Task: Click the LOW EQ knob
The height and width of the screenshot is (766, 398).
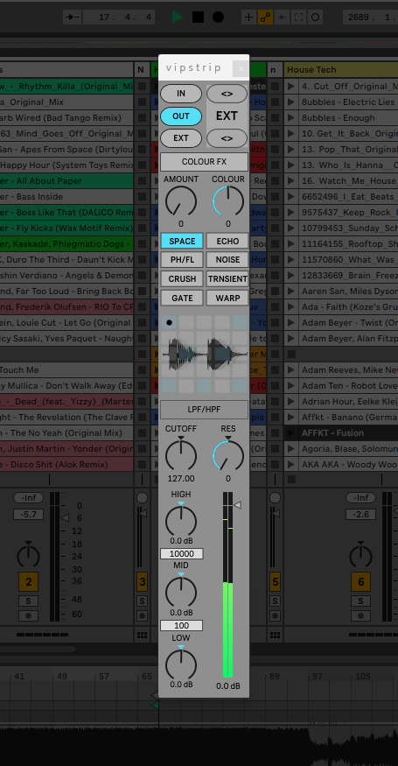Action: pyautogui.click(x=181, y=664)
